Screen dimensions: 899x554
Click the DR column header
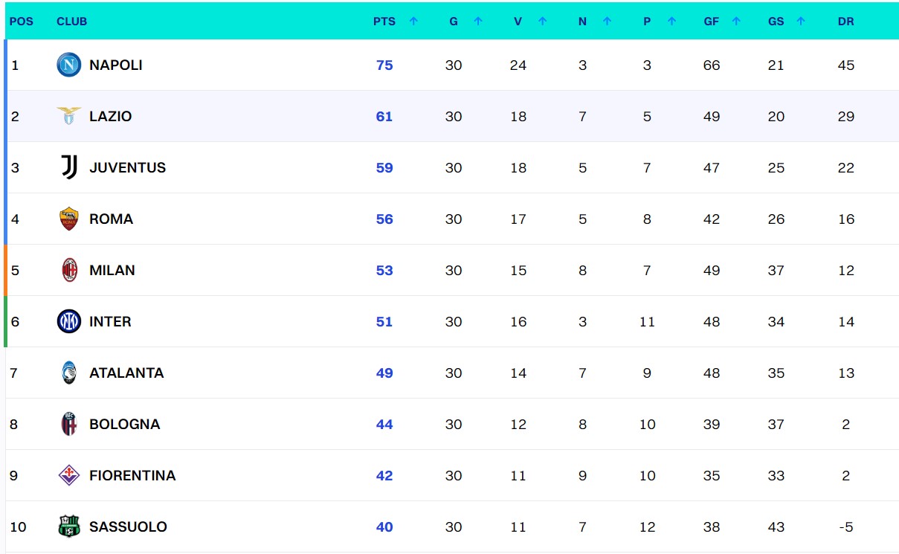click(846, 22)
